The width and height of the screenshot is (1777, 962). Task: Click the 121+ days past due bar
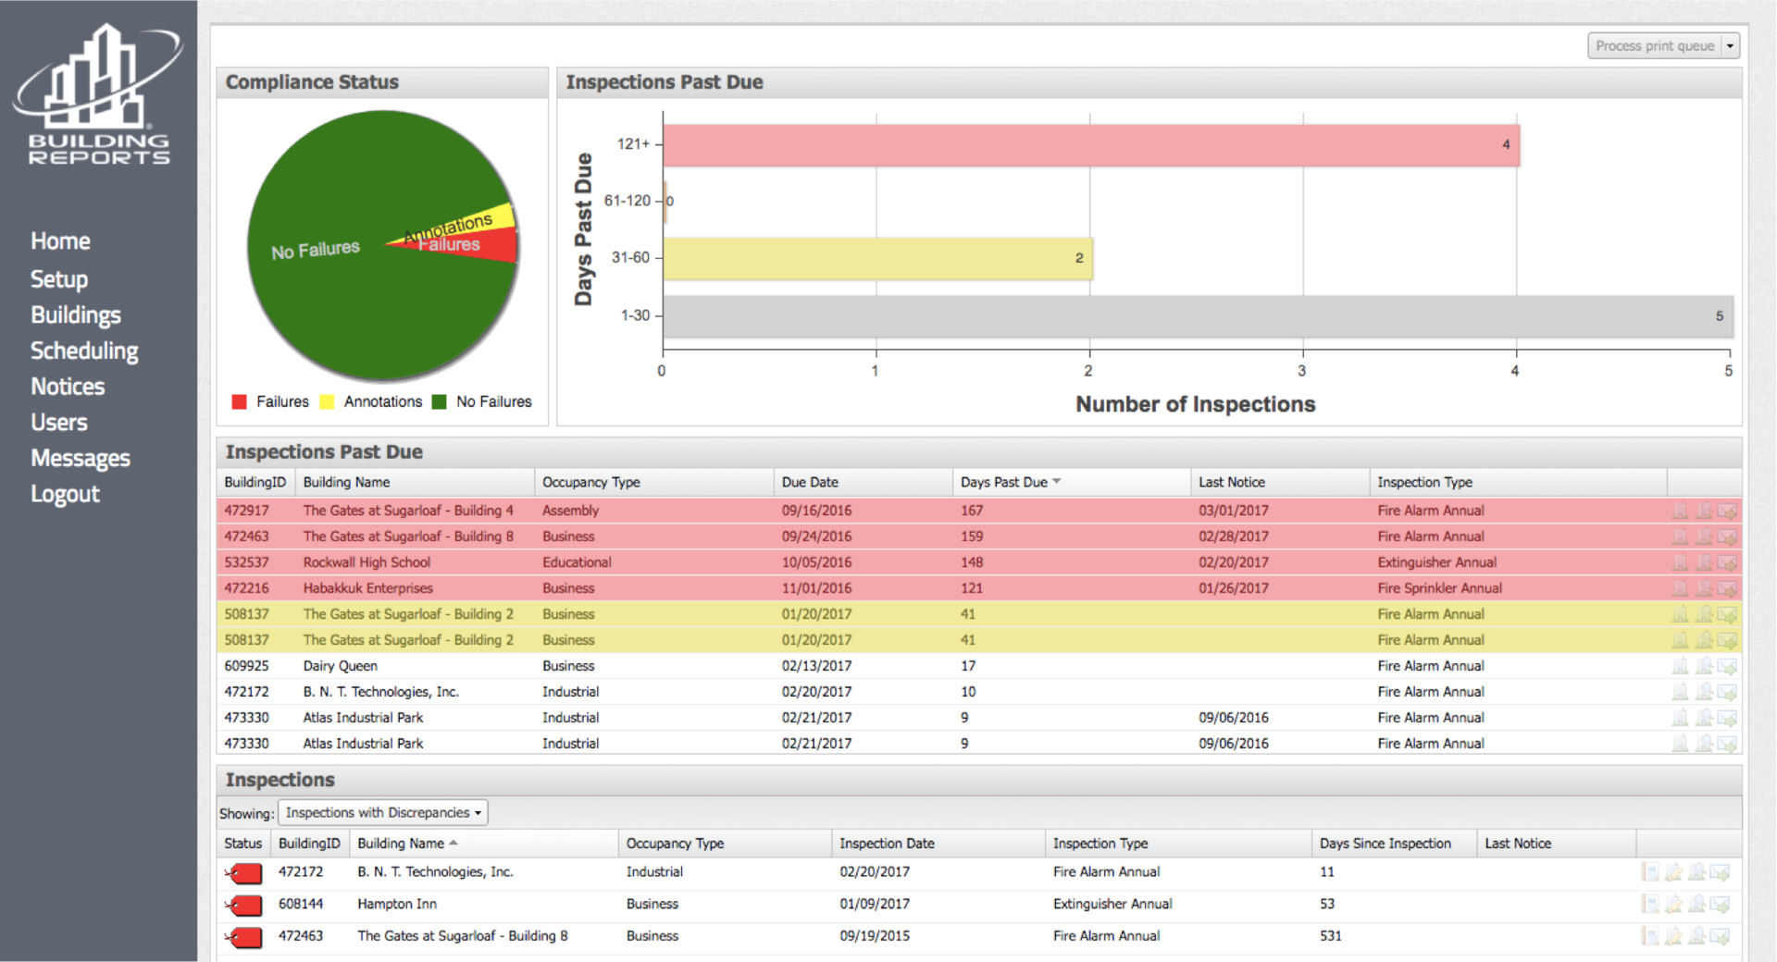(x=1090, y=145)
